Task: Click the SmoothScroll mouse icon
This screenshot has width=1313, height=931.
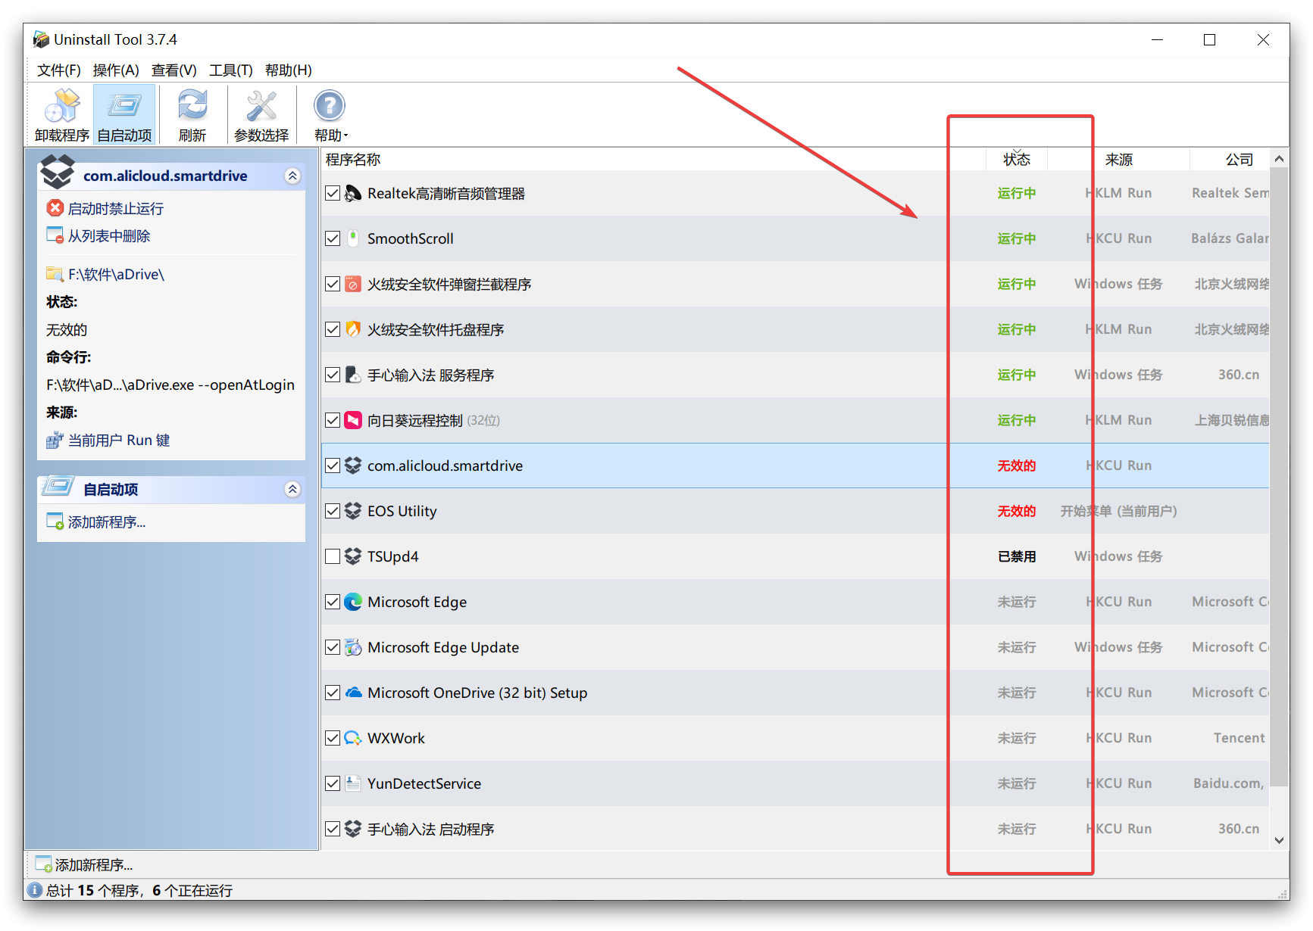Action: pyautogui.click(x=353, y=238)
